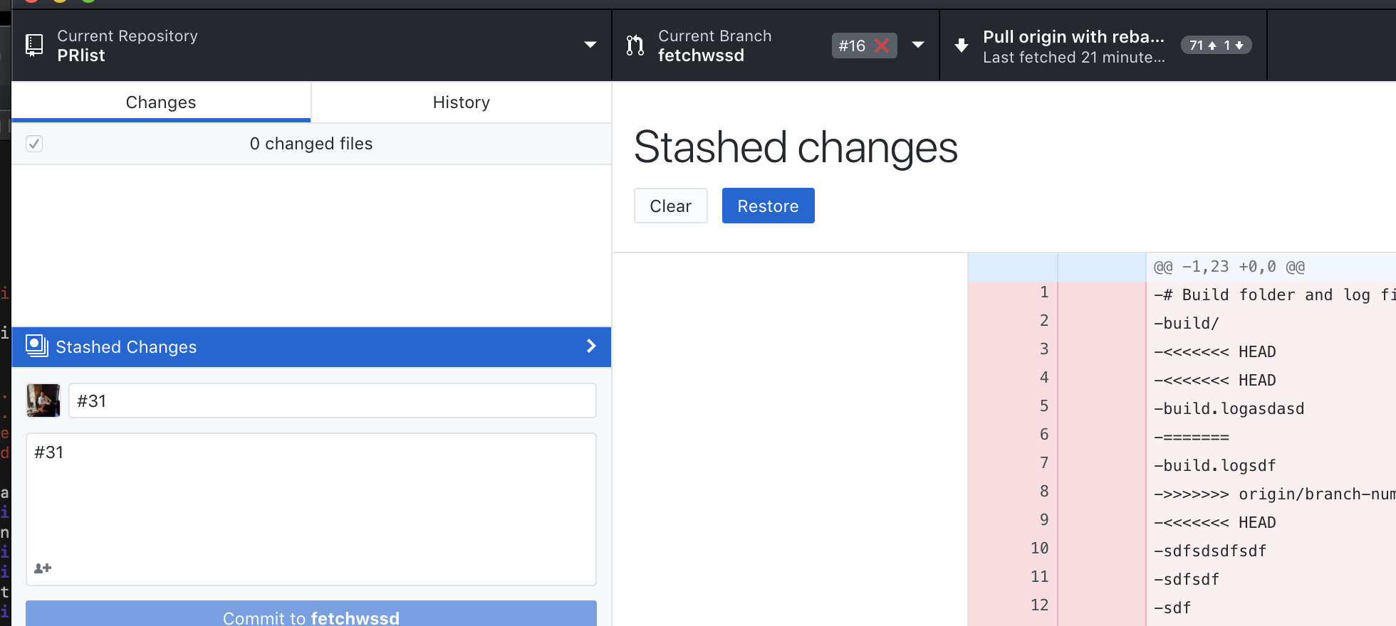Switch to the Changes tab

(x=161, y=102)
